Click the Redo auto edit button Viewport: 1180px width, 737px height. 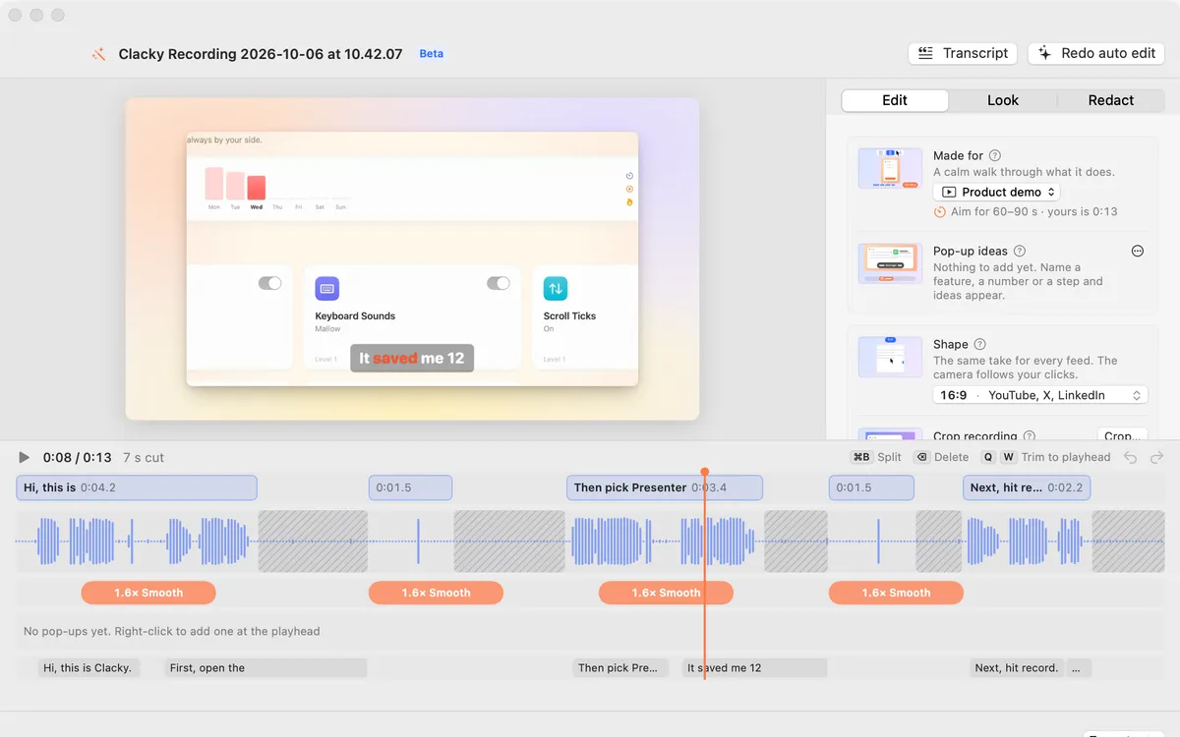(1096, 53)
